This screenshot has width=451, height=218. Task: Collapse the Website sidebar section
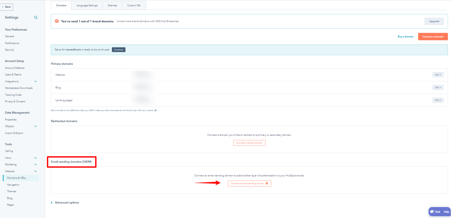(x=36, y=171)
